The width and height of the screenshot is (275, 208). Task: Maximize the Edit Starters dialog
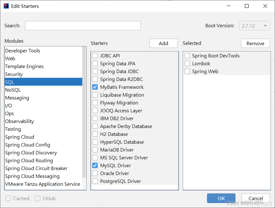coord(247,6)
